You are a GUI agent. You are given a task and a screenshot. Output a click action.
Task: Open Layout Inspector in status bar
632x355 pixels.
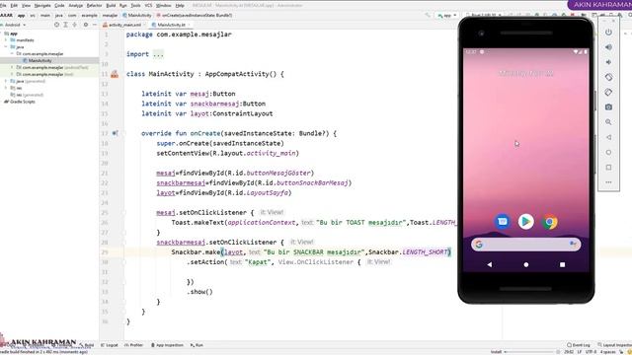click(x=614, y=345)
